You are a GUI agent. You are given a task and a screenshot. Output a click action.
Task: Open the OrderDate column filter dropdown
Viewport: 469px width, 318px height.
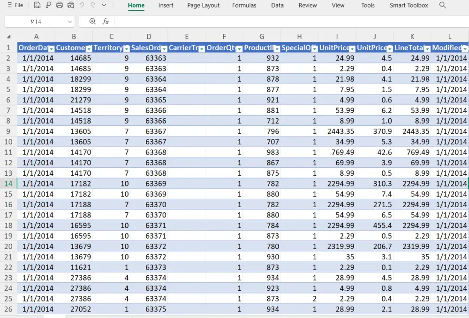click(52, 48)
